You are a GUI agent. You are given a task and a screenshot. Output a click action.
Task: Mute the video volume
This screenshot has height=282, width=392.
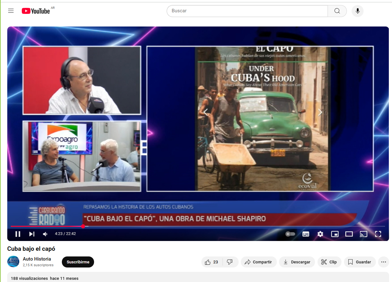click(45, 234)
